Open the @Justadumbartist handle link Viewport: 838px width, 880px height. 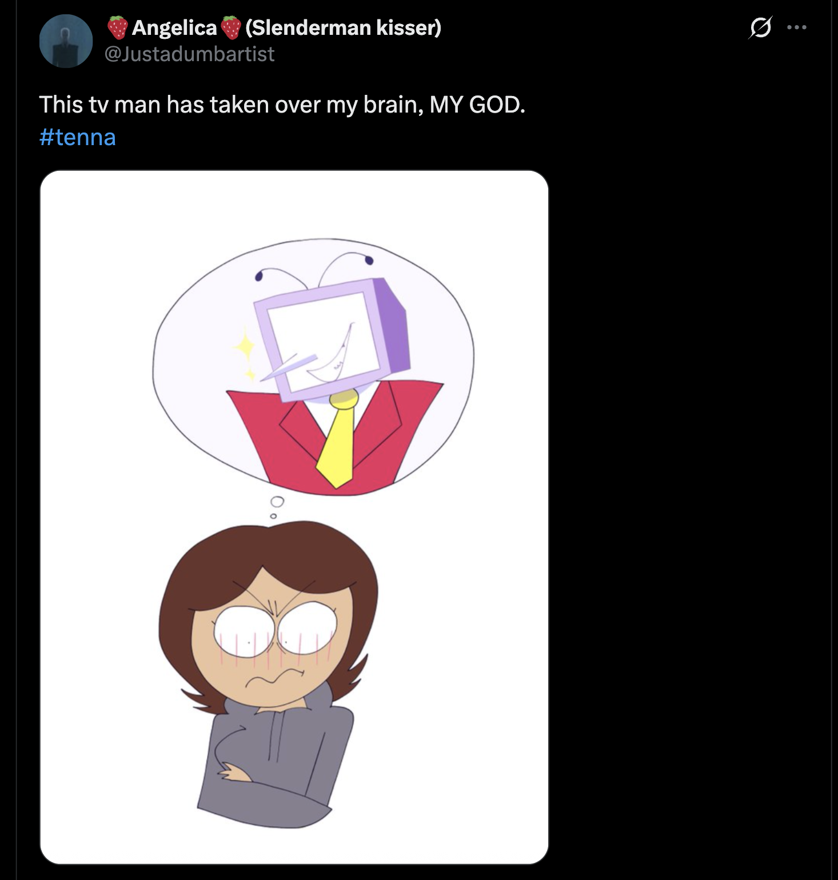[x=189, y=54]
